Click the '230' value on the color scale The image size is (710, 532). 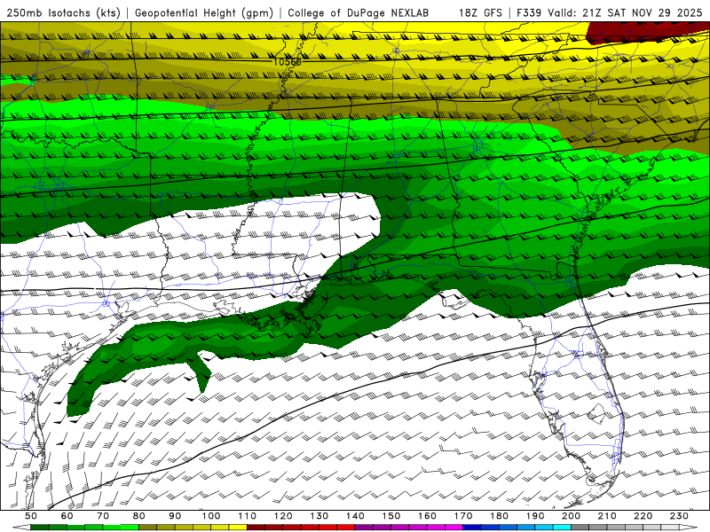tap(679, 516)
